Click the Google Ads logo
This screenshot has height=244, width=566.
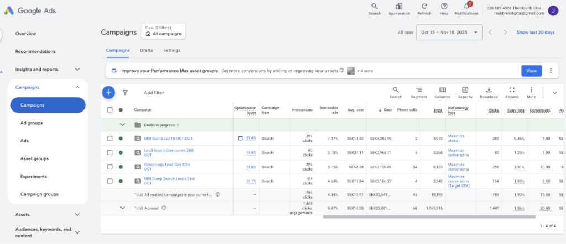pyautogui.click(x=30, y=11)
